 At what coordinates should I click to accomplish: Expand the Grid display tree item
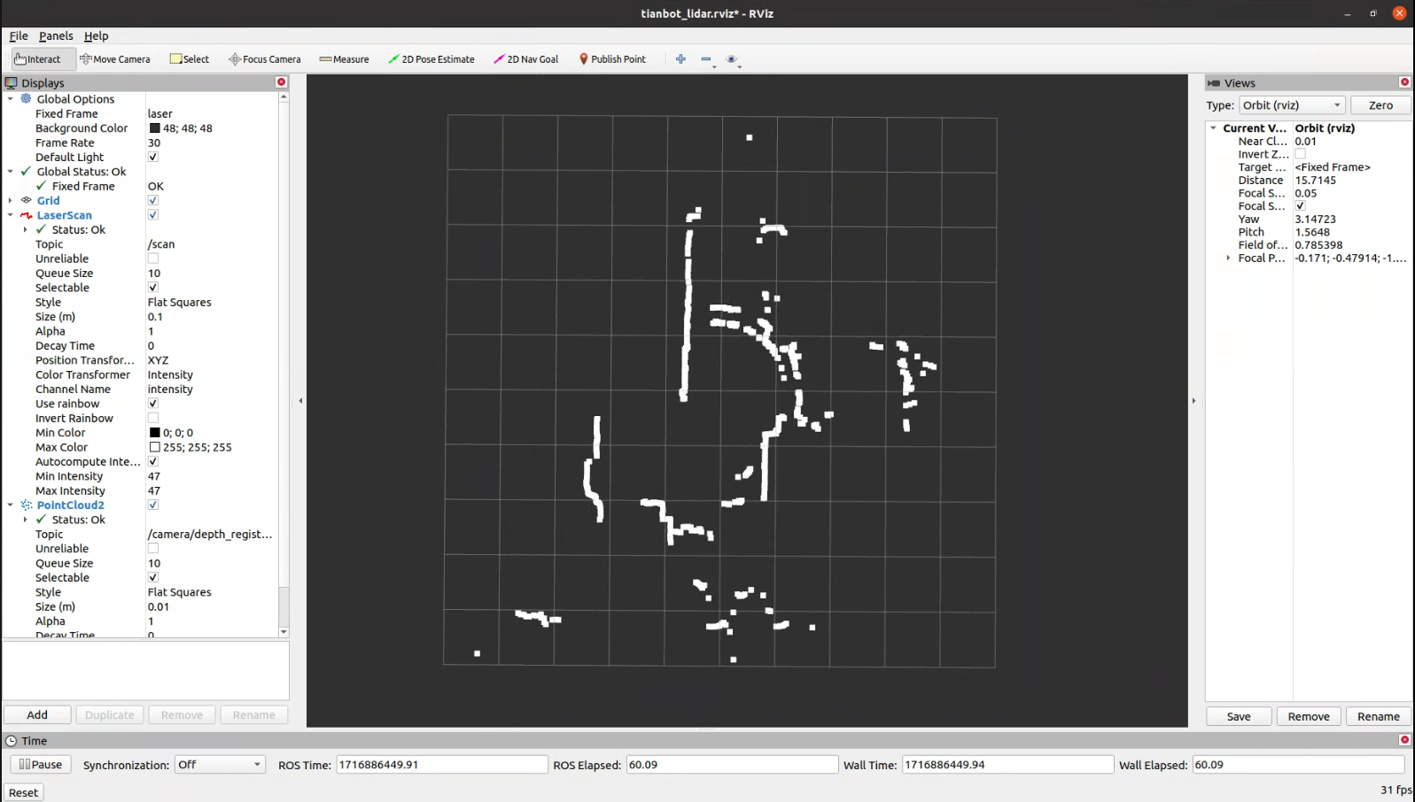(x=11, y=201)
